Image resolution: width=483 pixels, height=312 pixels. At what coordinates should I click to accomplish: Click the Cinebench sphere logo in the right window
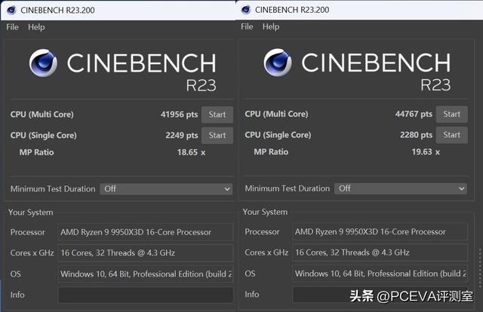278,62
